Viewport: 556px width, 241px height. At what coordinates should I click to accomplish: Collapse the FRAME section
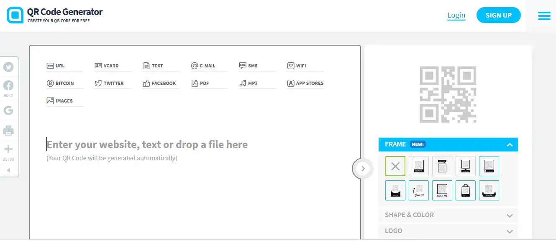(509, 145)
